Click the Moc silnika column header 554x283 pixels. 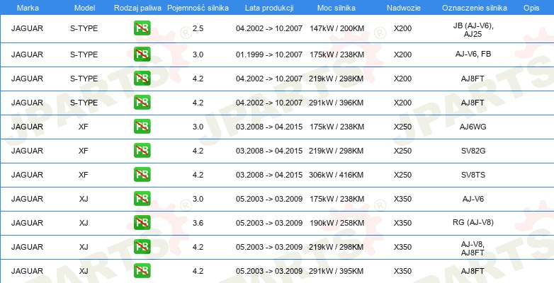click(337, 8)
